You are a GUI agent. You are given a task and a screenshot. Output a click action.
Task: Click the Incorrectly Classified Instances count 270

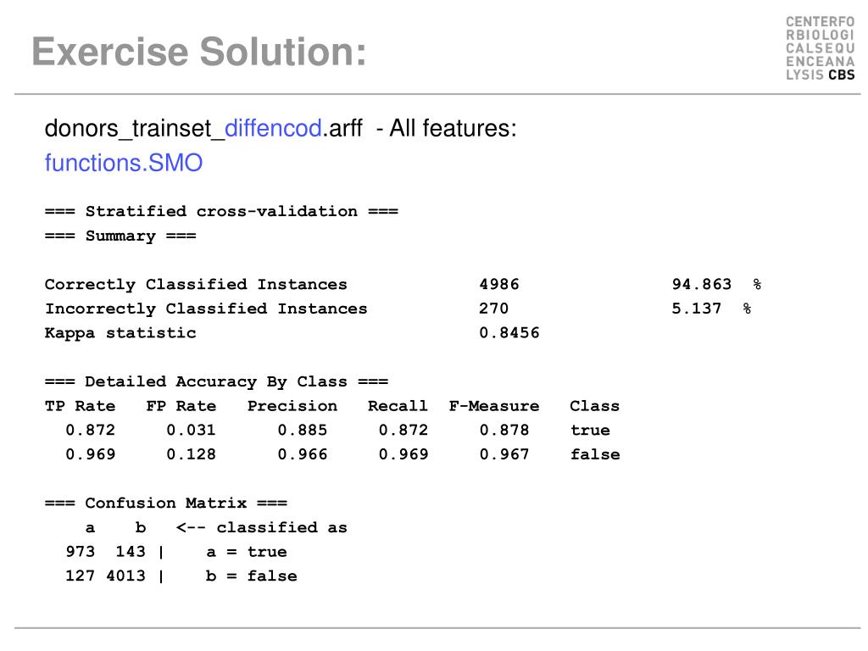[x=494, y=309]
